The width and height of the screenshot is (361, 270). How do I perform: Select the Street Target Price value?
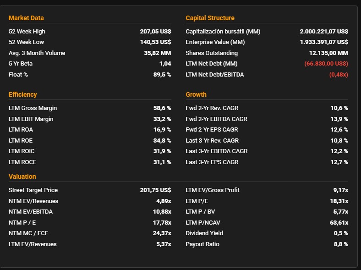155,190
